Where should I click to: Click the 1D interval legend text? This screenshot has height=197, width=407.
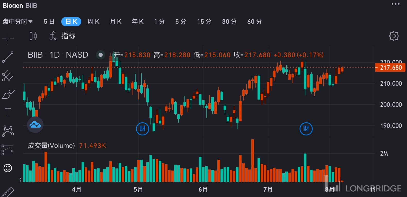[x=55, y=55]
